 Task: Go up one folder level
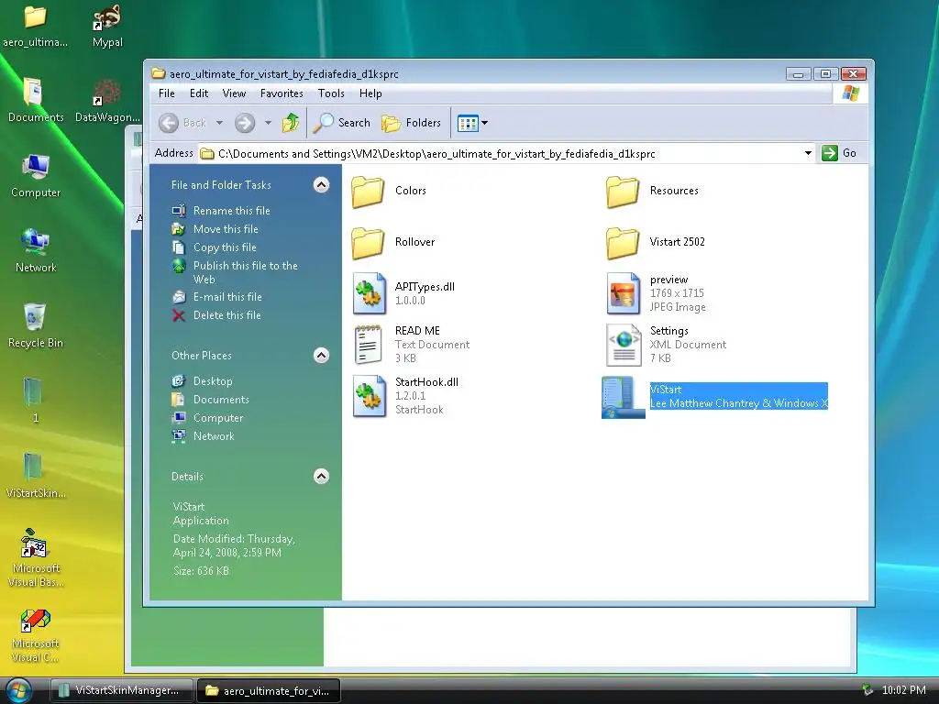coord(291,123)
